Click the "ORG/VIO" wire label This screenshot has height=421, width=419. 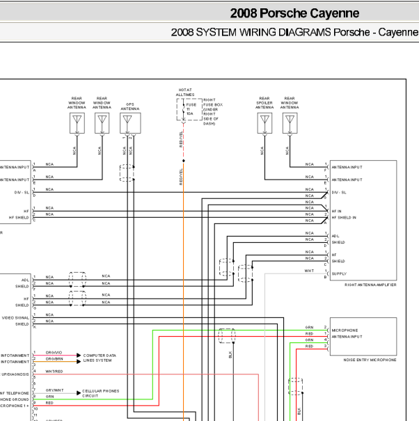tap(54, 352)
